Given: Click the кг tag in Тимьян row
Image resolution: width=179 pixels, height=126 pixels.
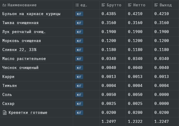Looking at the screenshot, I should click(79, 86).
